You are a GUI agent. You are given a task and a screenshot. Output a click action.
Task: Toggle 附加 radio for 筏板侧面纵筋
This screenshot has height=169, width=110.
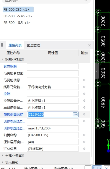84,114
